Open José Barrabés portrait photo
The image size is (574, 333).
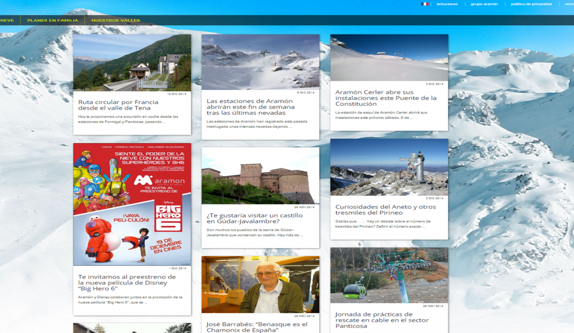260,284
